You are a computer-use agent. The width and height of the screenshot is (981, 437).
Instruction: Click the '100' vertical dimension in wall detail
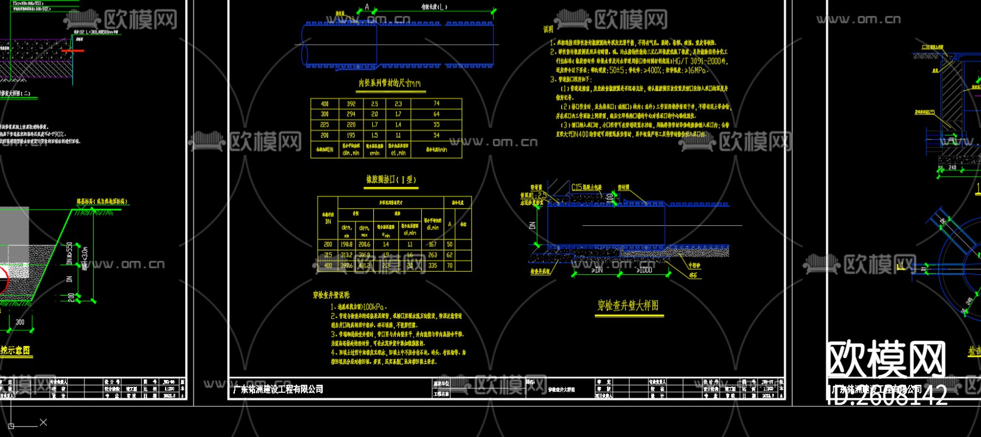click(x=609, y=199)
